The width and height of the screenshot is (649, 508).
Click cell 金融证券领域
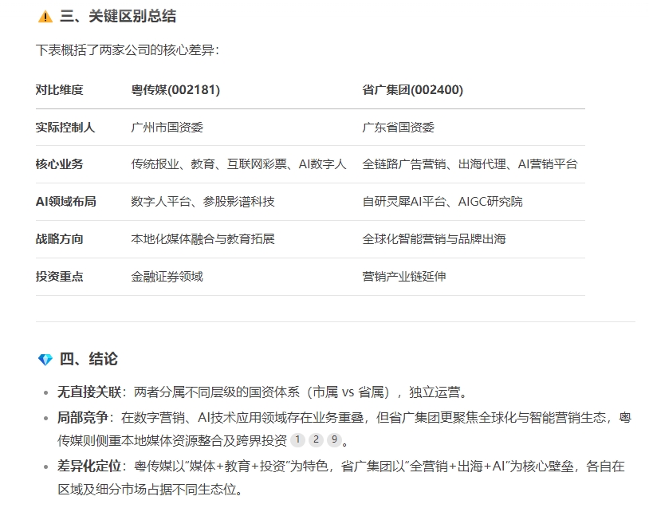pos(167,276)
